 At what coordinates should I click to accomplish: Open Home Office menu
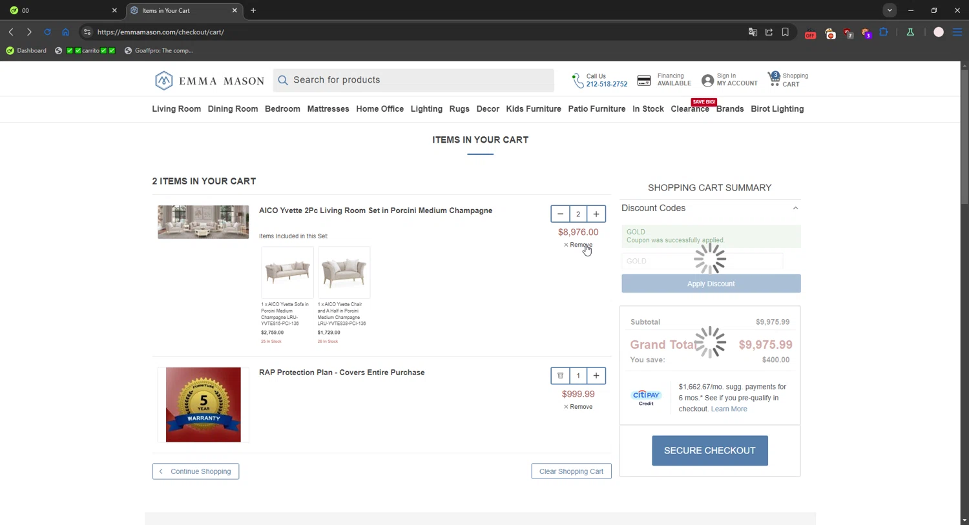(380, 108)
